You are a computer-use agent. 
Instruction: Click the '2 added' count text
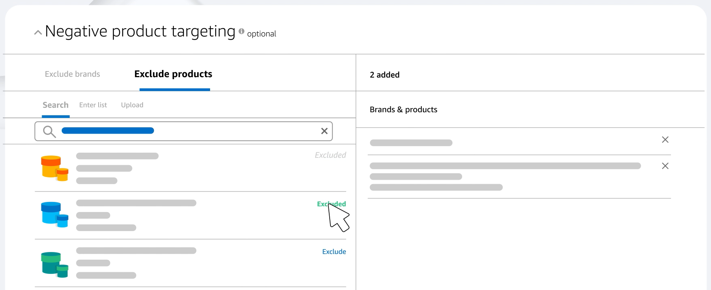pyautogui.click(x=385, y=75)
